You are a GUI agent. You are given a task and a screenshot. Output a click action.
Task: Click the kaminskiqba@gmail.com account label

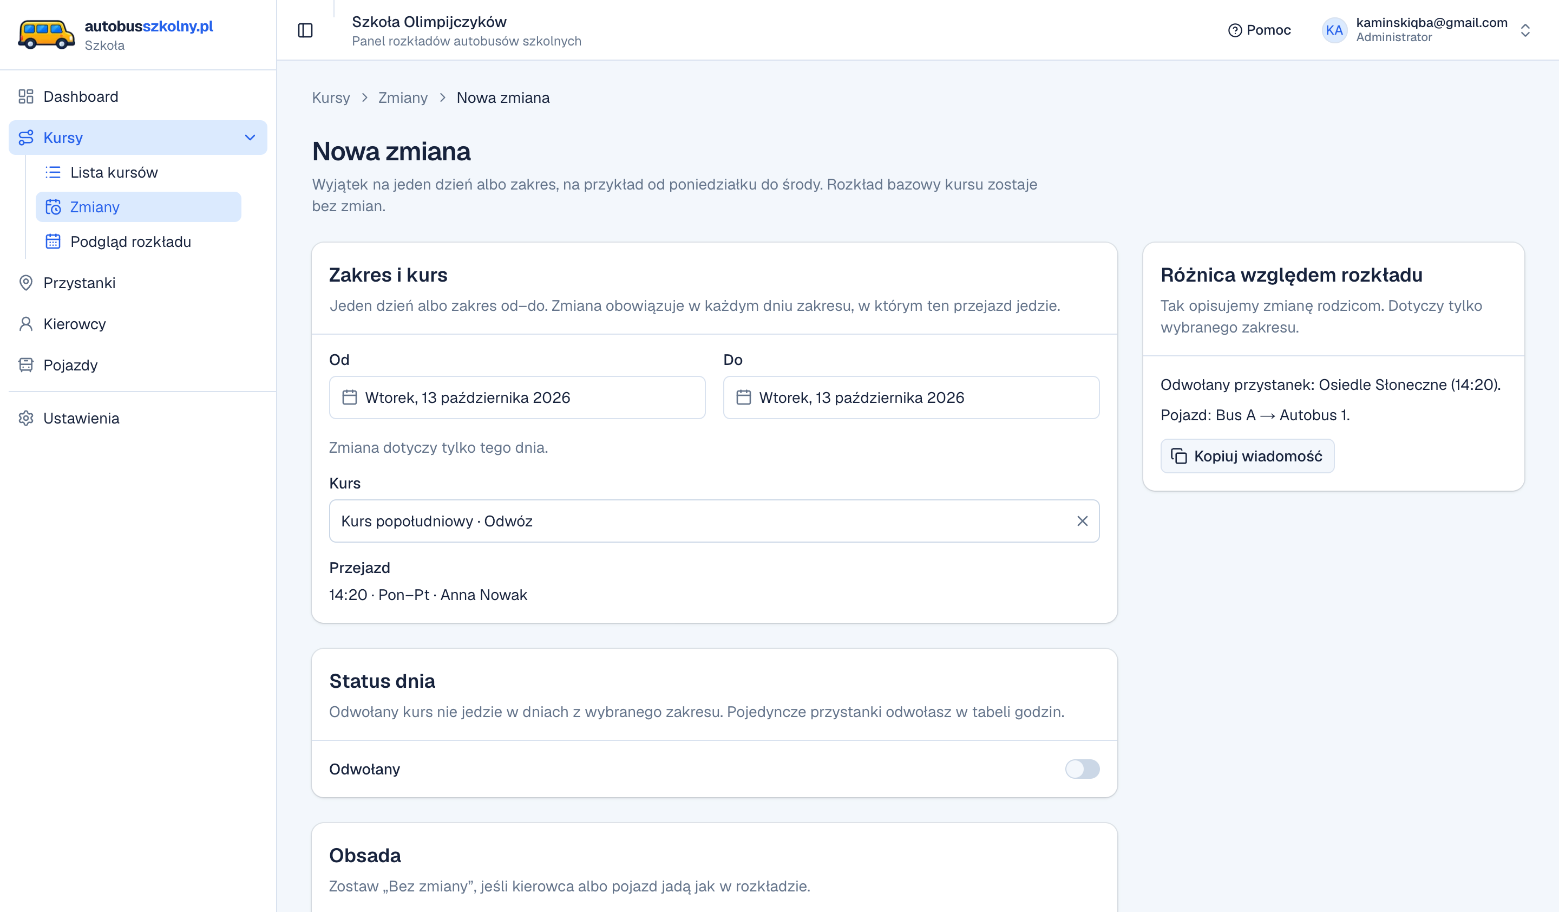coord(1432,22)
